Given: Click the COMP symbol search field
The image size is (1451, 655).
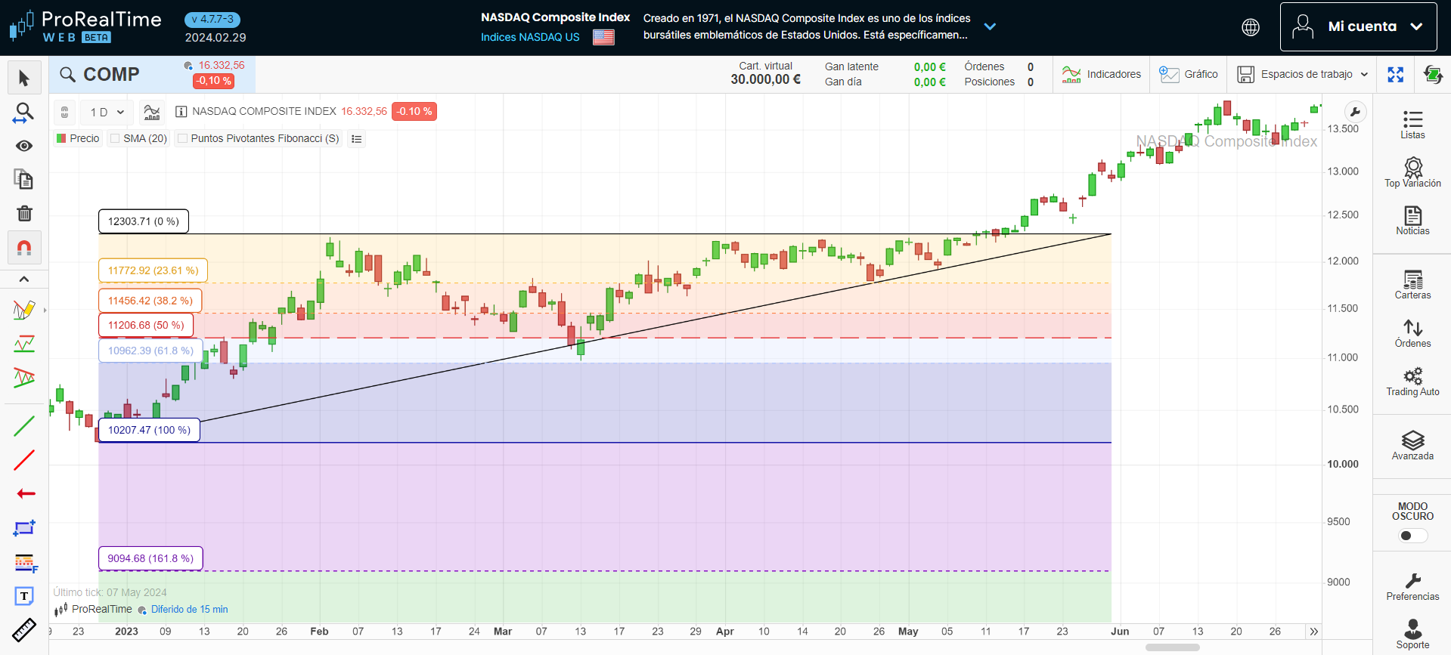Looking at the screenshot, I should (x=113, y=75).
